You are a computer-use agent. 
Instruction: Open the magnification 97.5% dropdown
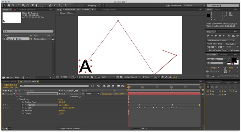coord(65,77)
